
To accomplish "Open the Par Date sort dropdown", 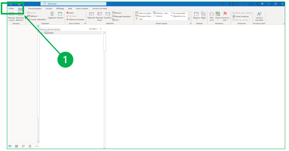I will pyautogui.click(x=93, y=29).
